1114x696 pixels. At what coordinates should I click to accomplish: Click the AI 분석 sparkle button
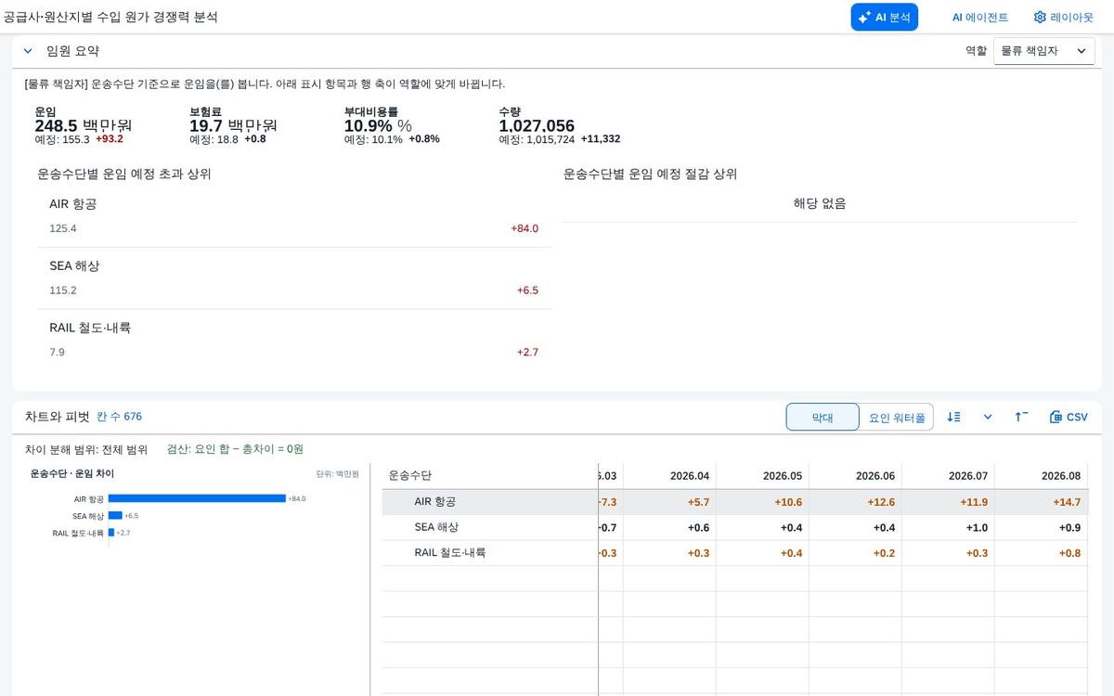[x=884, y=17]
